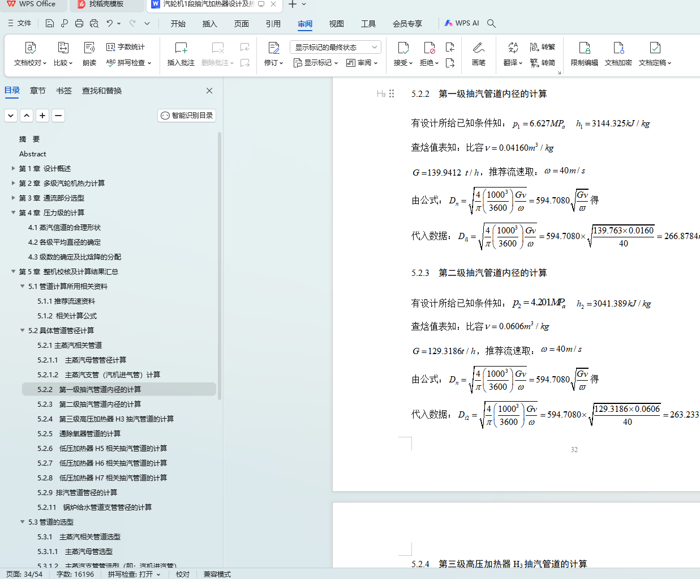Click 拼写检查 spell check
This screenshot has height=579, width=700.
coord(129,63)
